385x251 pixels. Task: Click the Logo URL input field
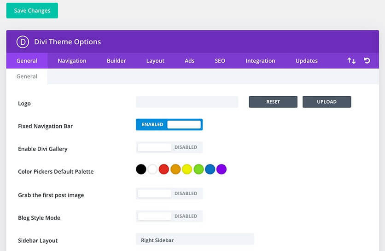(x=187, y=102)
